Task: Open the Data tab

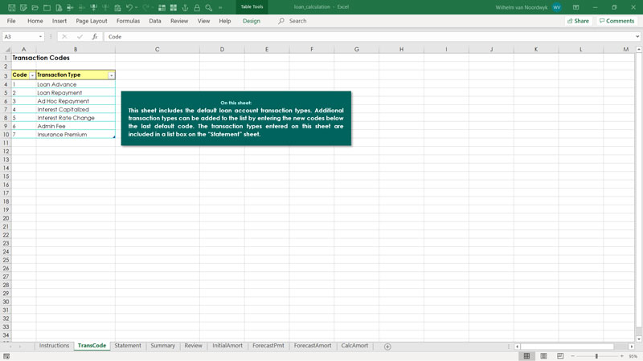Action: 155,21
